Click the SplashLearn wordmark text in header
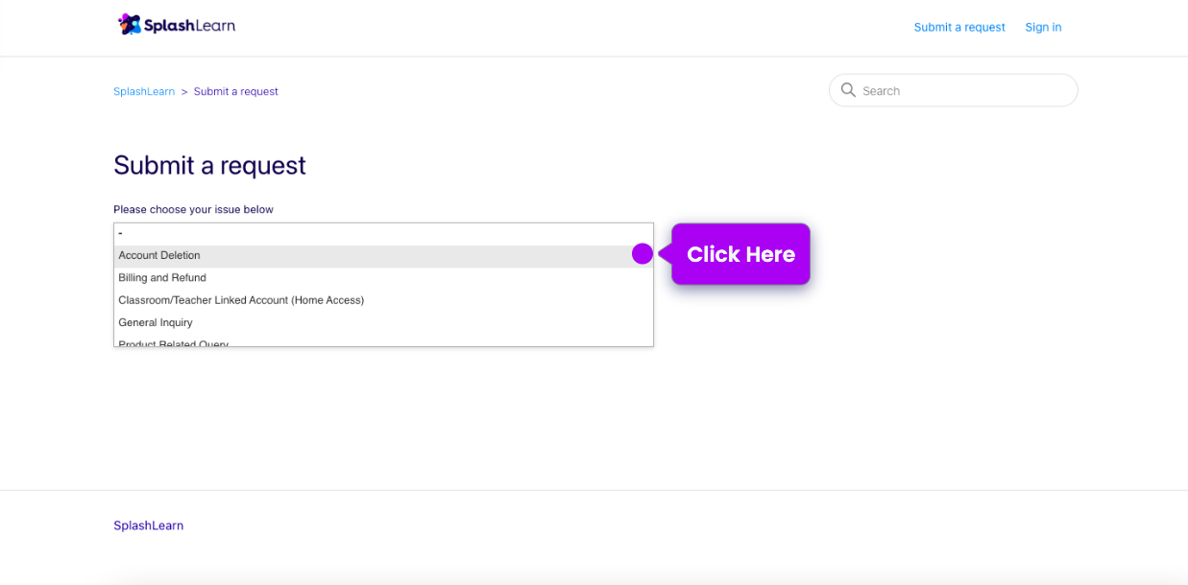The image size is (1188, 585). click(189, 26)
